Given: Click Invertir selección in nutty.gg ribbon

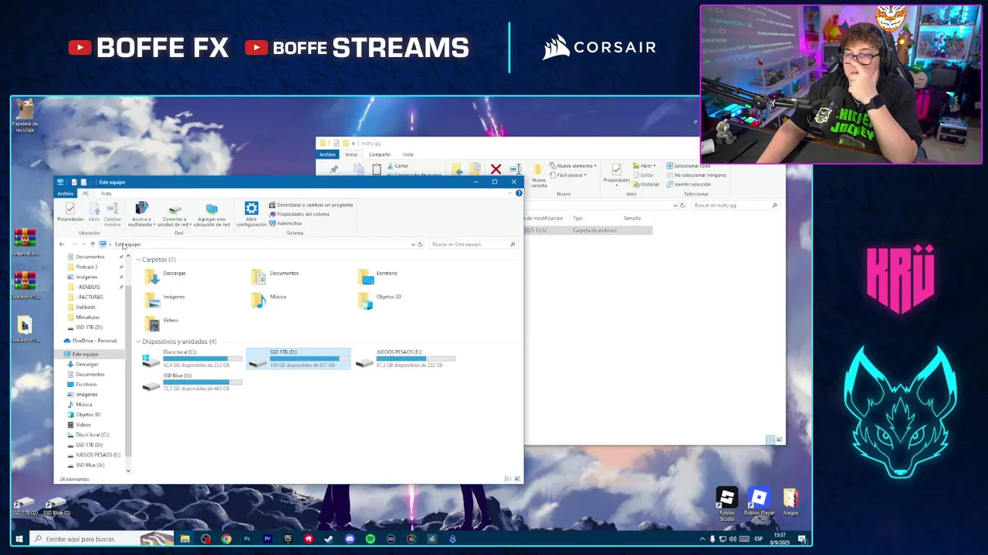Looking at the screenshot, I should pos(689,184).
